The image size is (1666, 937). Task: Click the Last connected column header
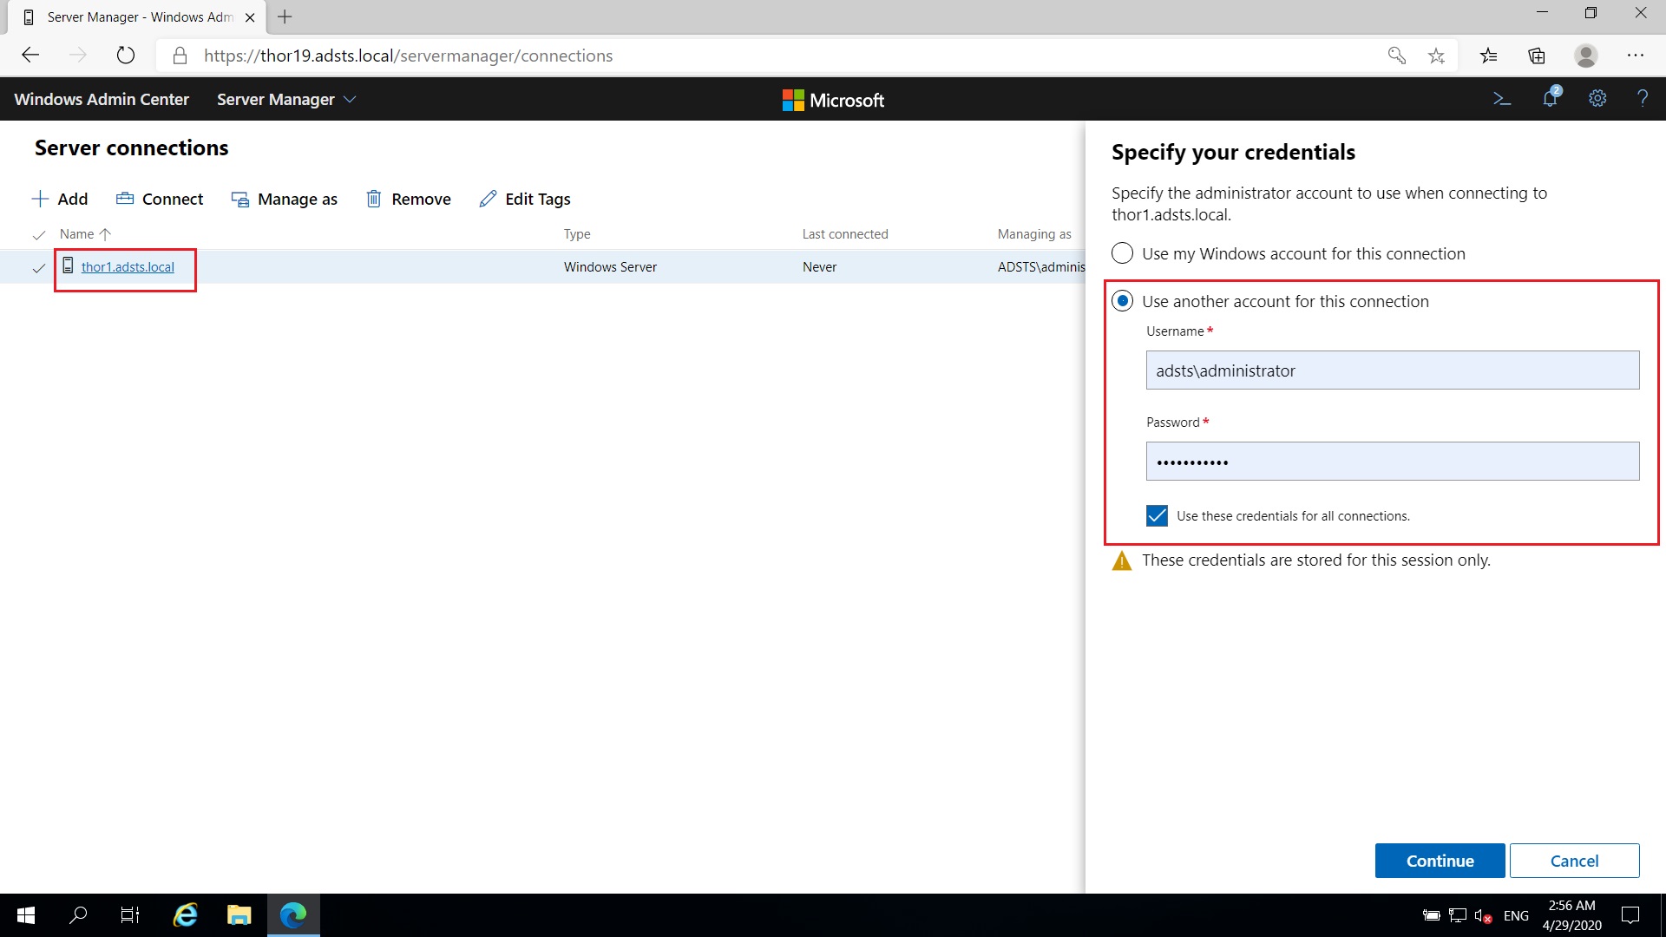click(845, 234)
